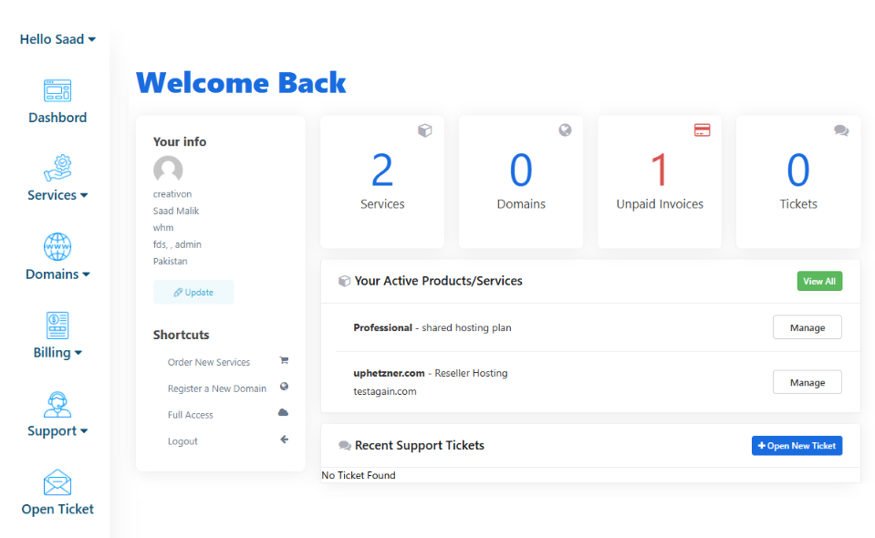The image size is (875, 538).
Task: Open New Ticket from the tickets panel
Action: pos(797,445)
